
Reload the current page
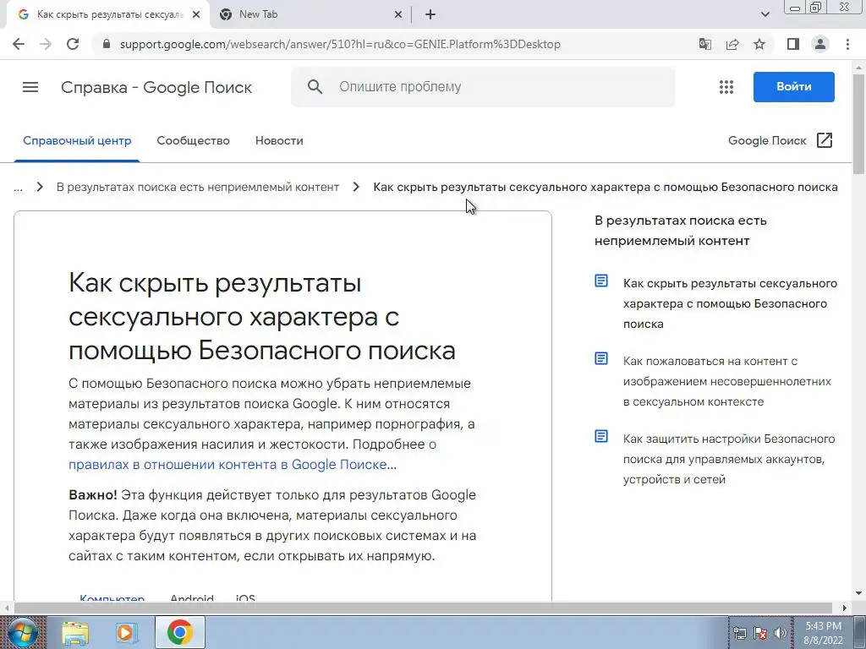point(73,44)
